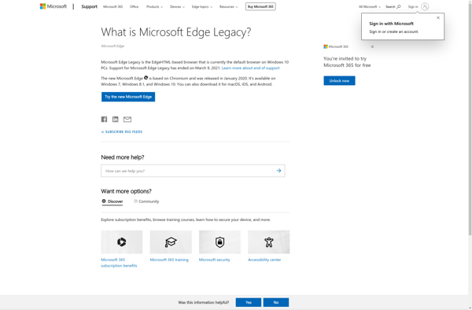
Task: Click the accessibility figure thumbnail
Action: coord(269,242)
